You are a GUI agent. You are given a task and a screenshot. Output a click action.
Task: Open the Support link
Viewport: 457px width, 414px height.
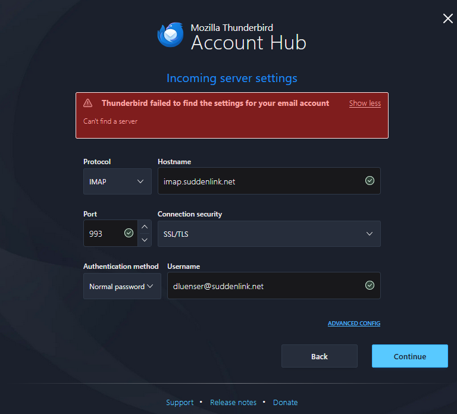click(180, 402)
